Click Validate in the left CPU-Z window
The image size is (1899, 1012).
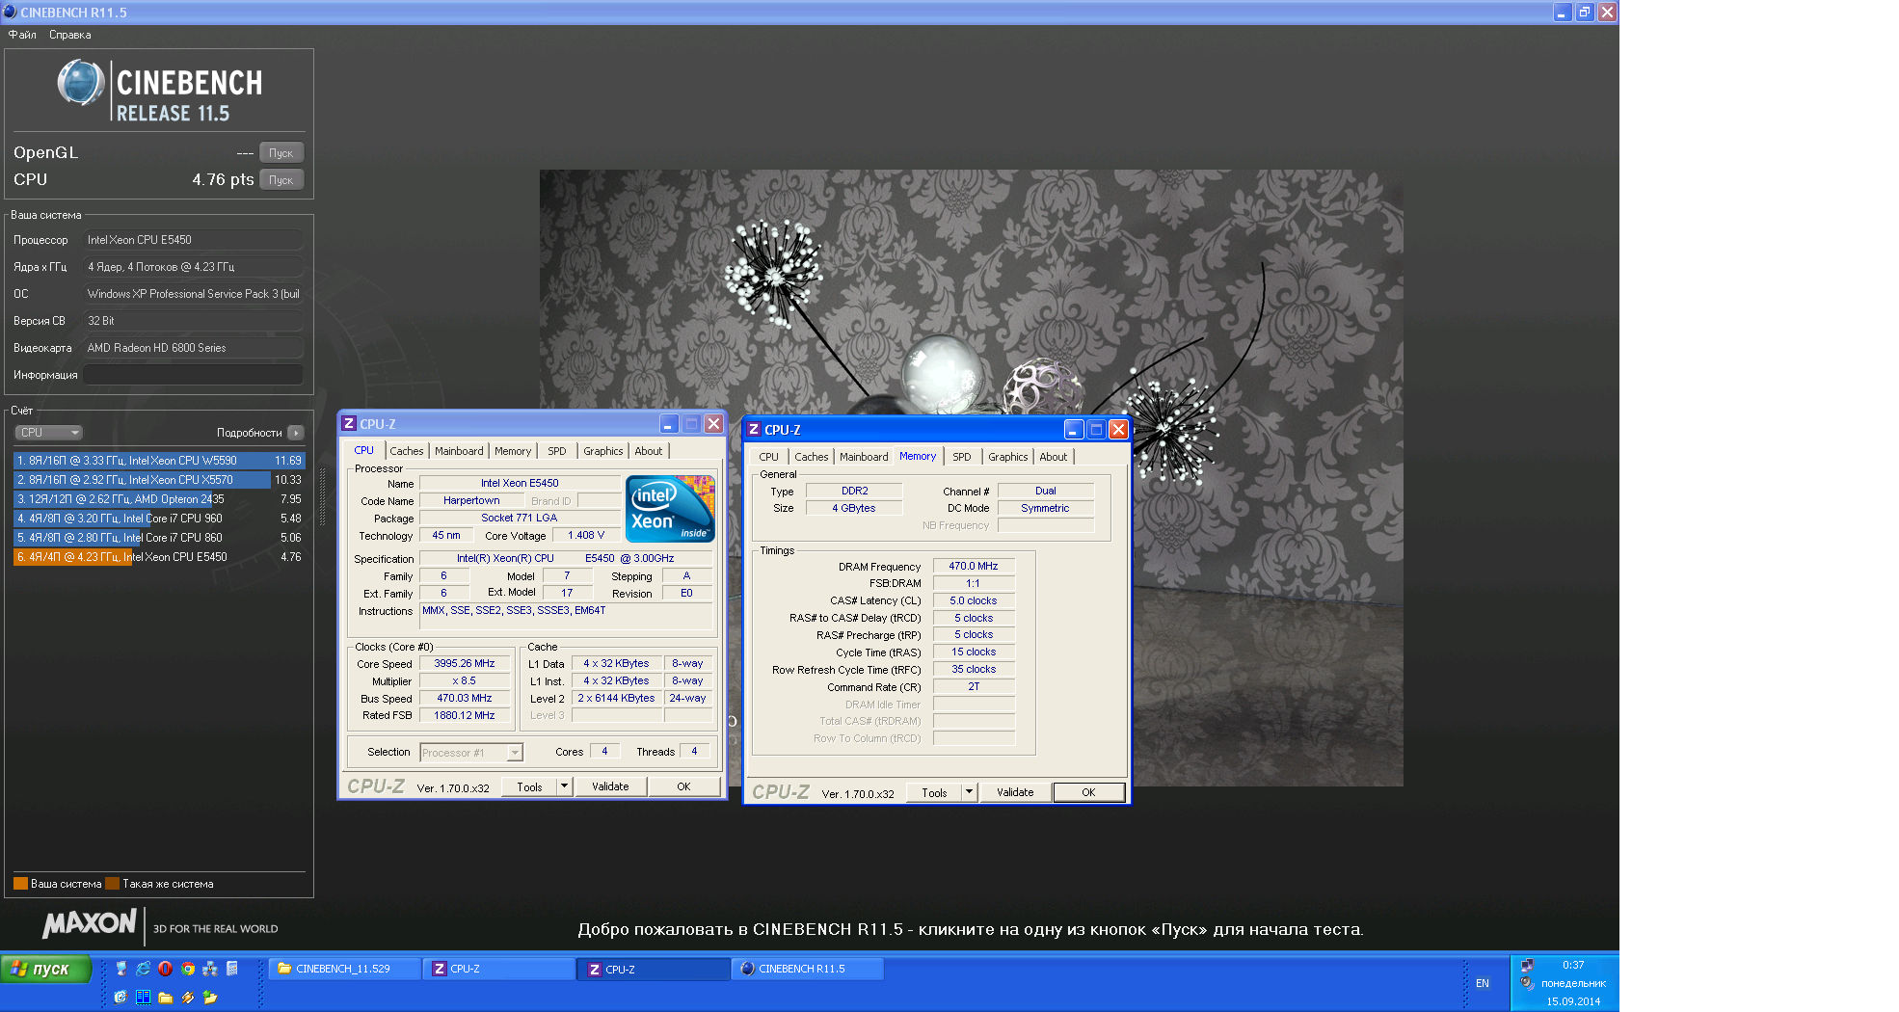pyautogui.click(x=610, y=786)
